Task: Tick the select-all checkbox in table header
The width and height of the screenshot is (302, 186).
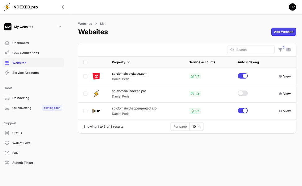Action: (x=85, y=62)
